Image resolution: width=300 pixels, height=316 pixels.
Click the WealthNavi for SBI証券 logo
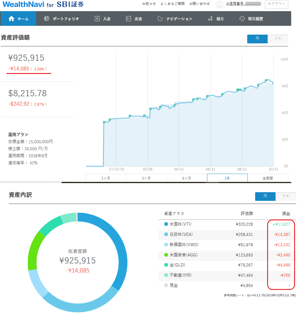[x=43, y=4]
